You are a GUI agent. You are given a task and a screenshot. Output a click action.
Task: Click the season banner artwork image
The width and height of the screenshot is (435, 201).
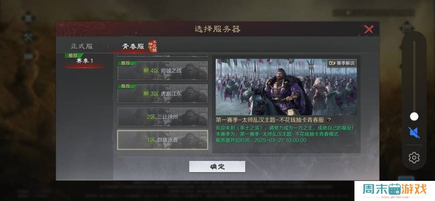click(x=286, y=87)
